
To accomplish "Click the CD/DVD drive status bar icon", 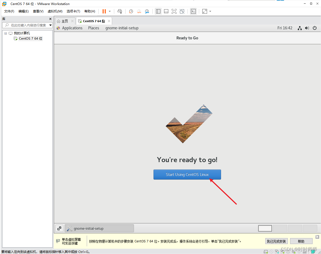I will click(x=271, y=252).
